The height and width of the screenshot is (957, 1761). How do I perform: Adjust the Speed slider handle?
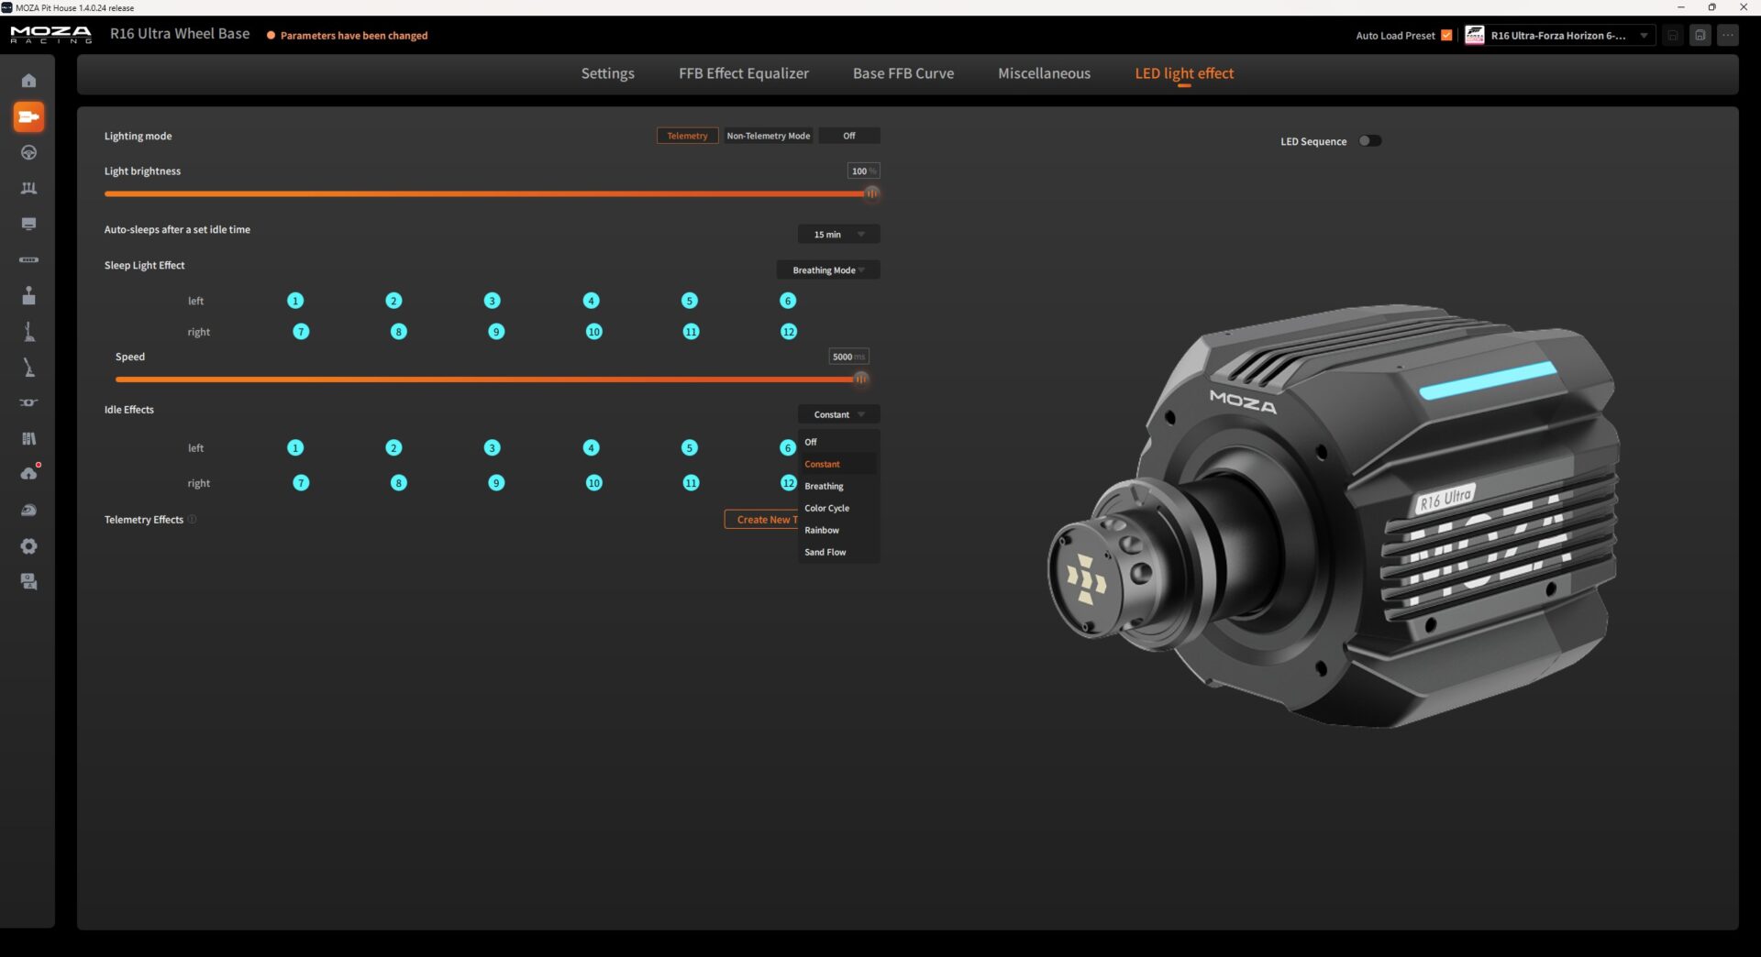click(x=861, y=379)
